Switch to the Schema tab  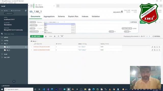[x=61, y=16]
